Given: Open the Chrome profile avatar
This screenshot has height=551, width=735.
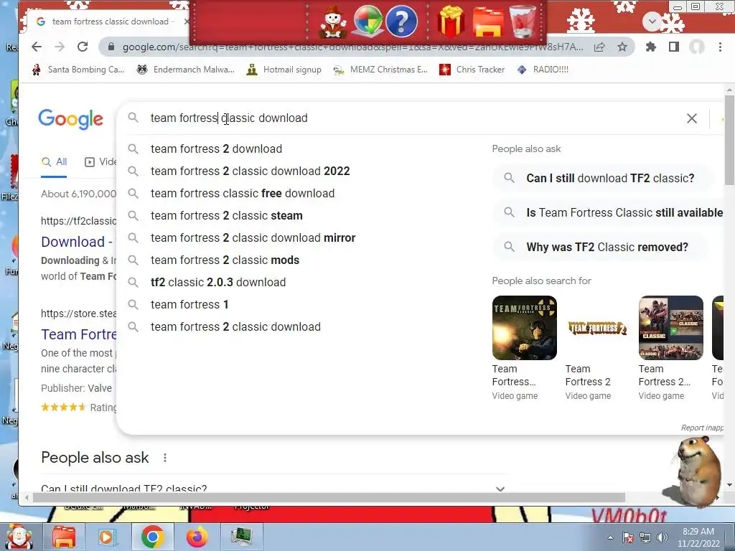Looking at the screenshot, I should click(x=697, y=47).
